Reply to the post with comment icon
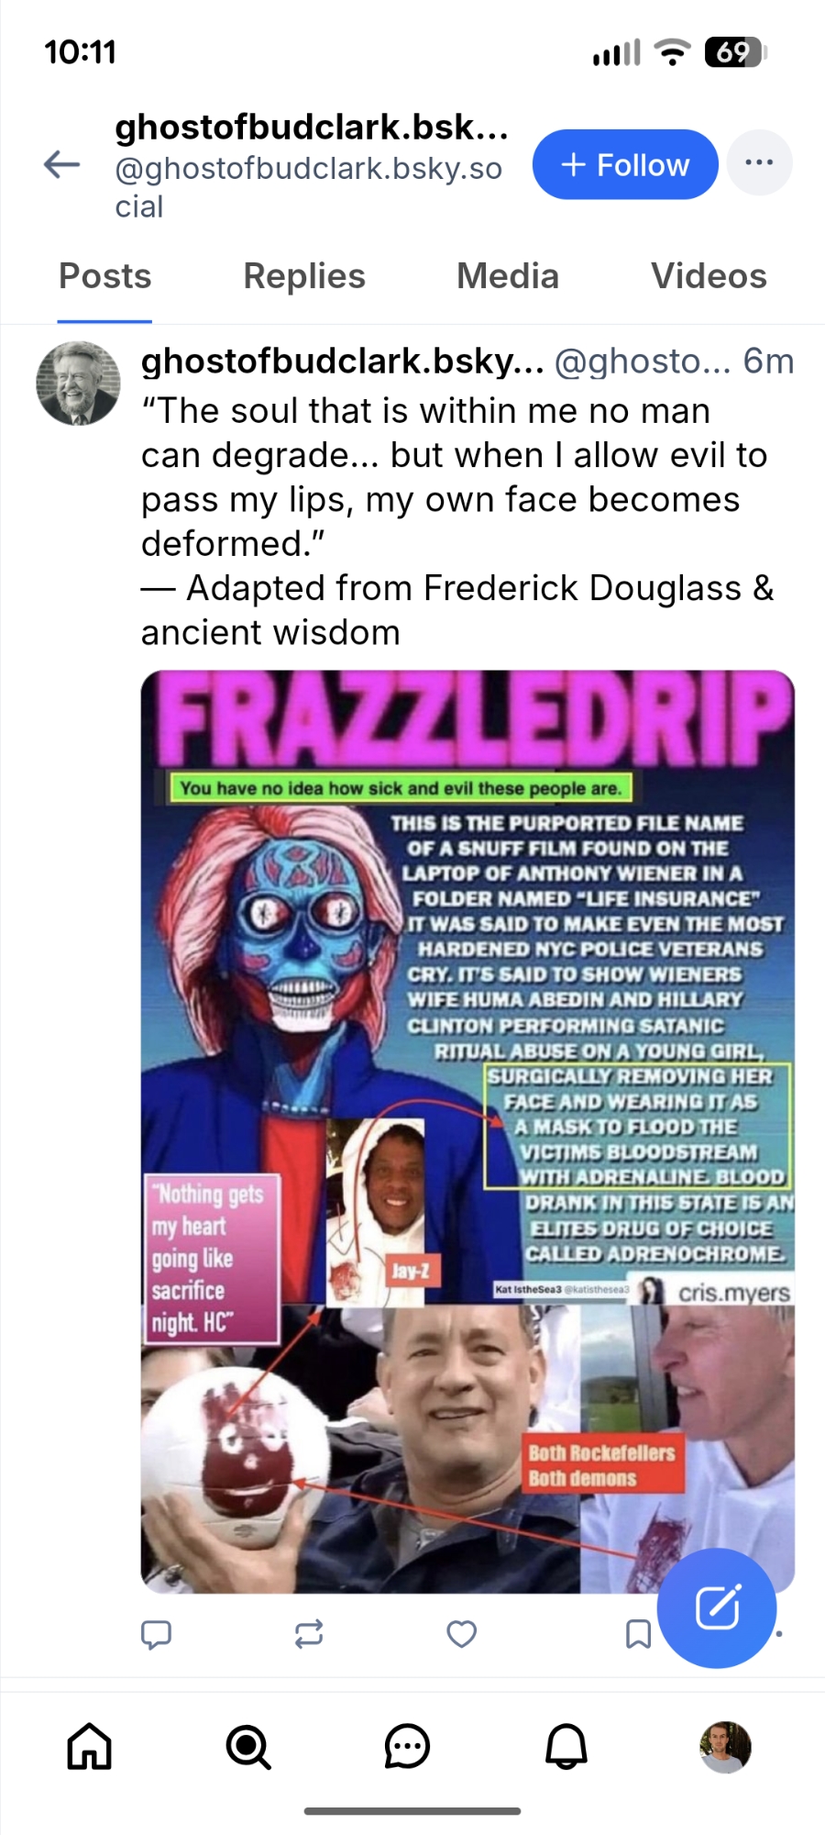Image resolution: width=825 pixels, height=1835 pixels. click(157, 1634)
